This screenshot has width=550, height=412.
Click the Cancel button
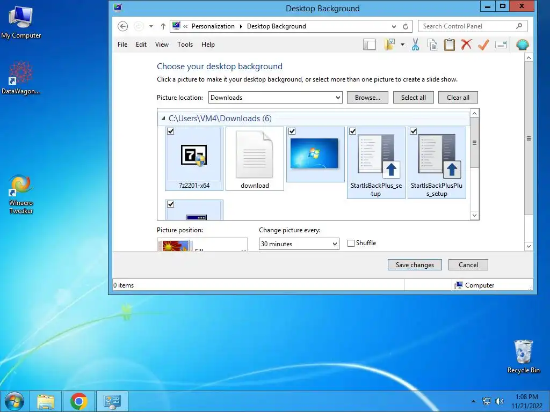[x=468, y=265]
